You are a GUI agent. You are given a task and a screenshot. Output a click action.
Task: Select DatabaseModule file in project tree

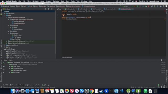coord(18,23)
